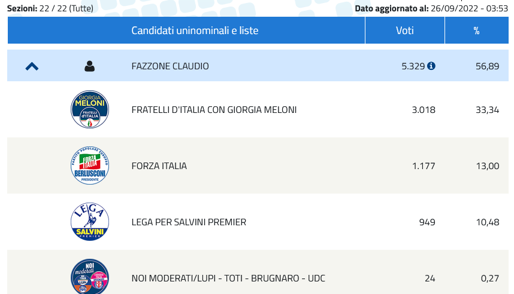The height and width of the screenshot is (294, 514).
Task: Click the 3.018 votes value
Action: pyautogui.click(x=424, y=109)
